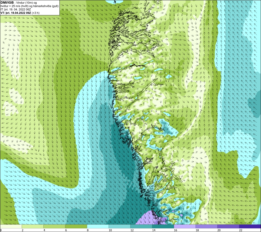Image resolution: width=261 pixels, height=232 pixels.
Task: Click the legend value '20'
Action: [x=219, y=230]
